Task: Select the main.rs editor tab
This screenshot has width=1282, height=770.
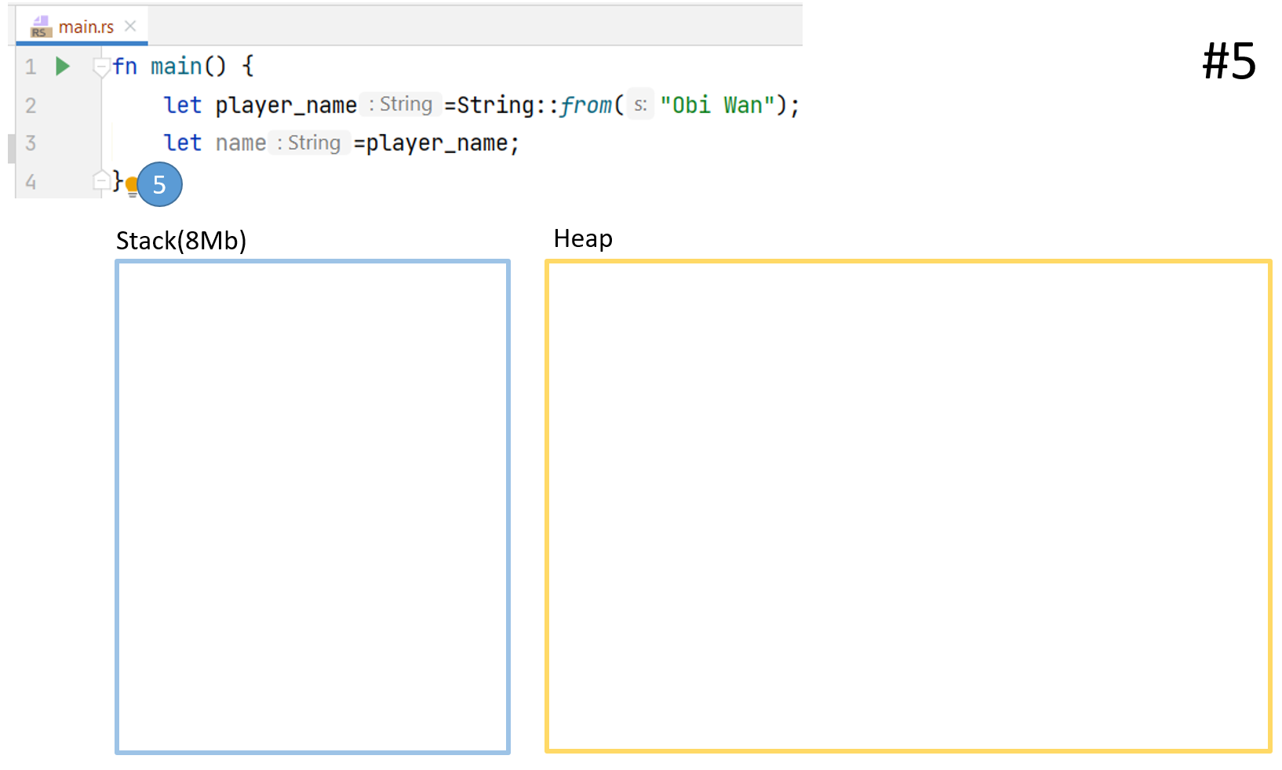Action: (x=86, y=27)
